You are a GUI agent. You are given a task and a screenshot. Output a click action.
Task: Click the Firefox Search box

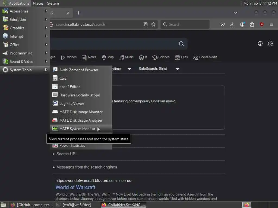point(185,24)
